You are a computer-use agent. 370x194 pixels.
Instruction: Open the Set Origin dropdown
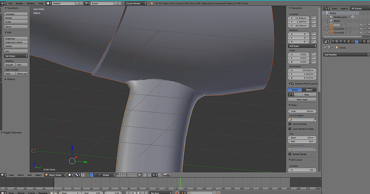(16, 56)
